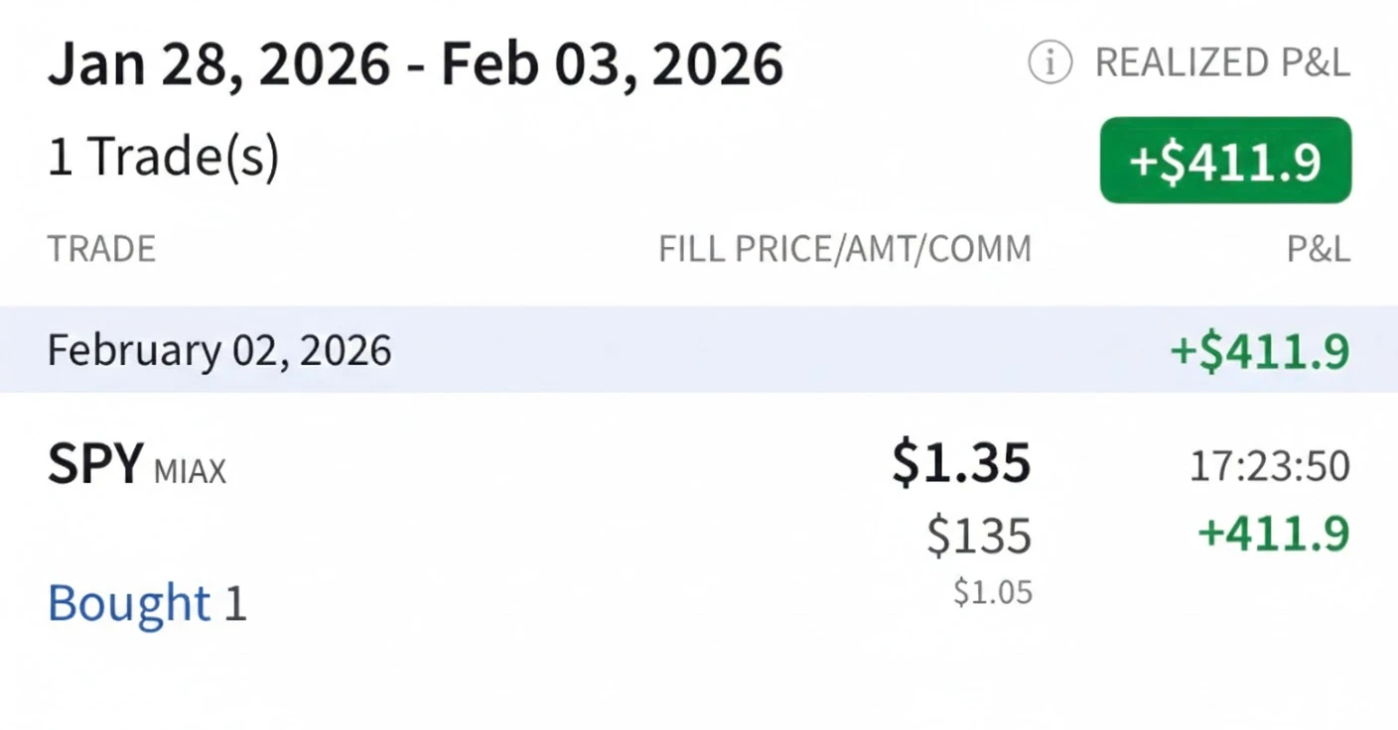This screenshot has height=730, width=1398.
Task: Click the $1.35 fill price
Action: coord(960,463)
